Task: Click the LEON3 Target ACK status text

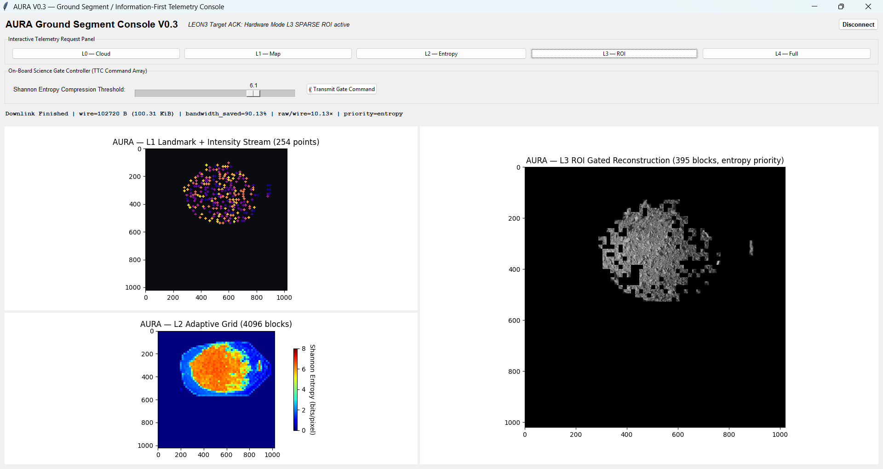Action: coord(269,25)
